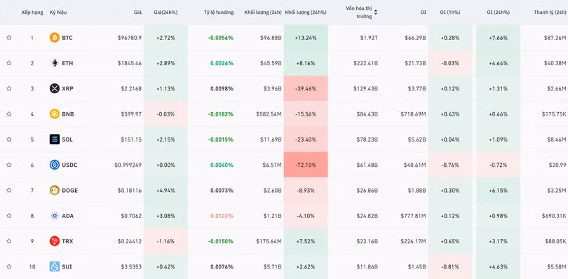Open the TRX symbol link

pos(67,241)
